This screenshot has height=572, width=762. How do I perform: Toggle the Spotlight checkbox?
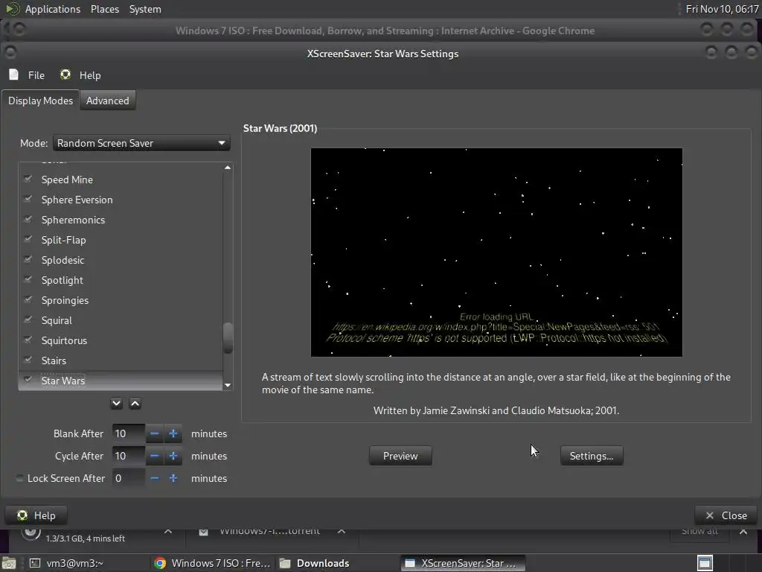coord(28,280)
